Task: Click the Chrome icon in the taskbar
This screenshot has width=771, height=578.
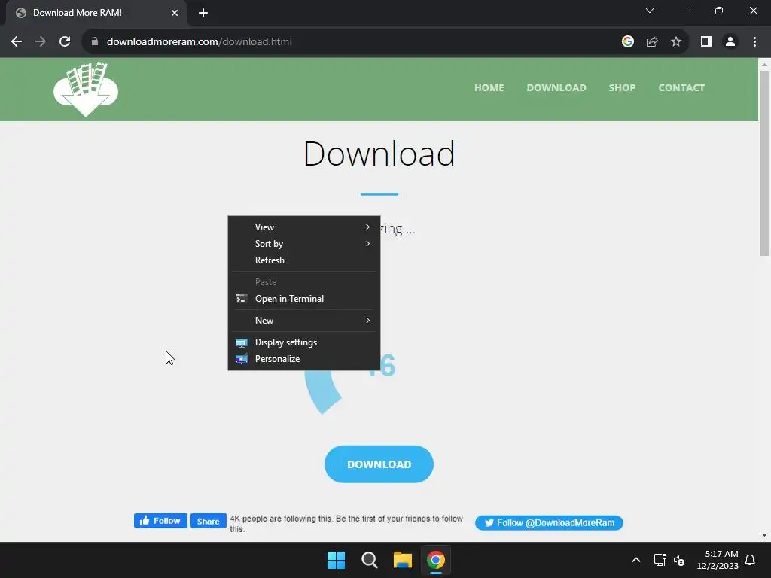Action: (436, 560)
